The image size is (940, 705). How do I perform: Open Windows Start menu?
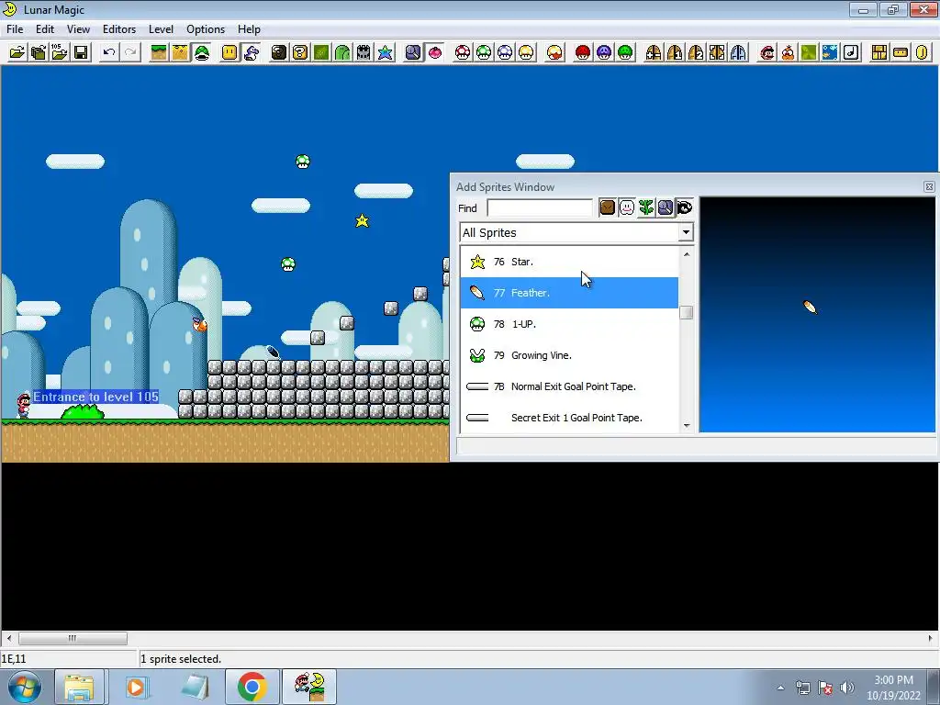[x=24, y=687]
